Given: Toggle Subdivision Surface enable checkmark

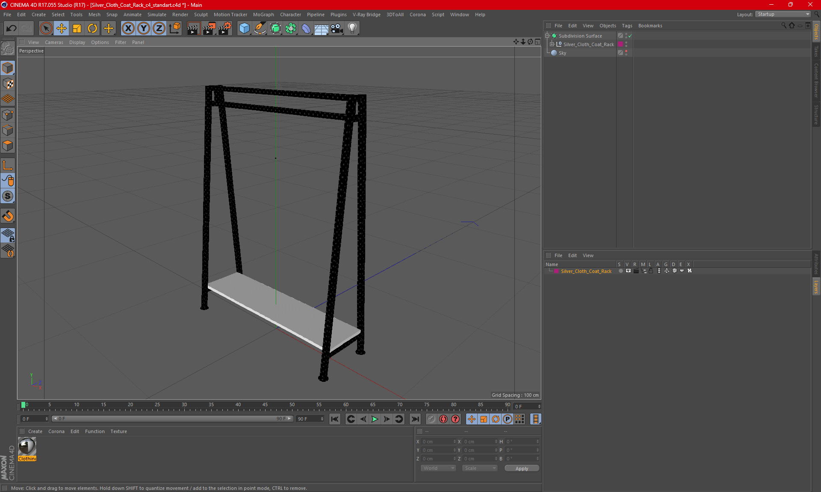Looking at the screenshot, I should pos(630,36).
